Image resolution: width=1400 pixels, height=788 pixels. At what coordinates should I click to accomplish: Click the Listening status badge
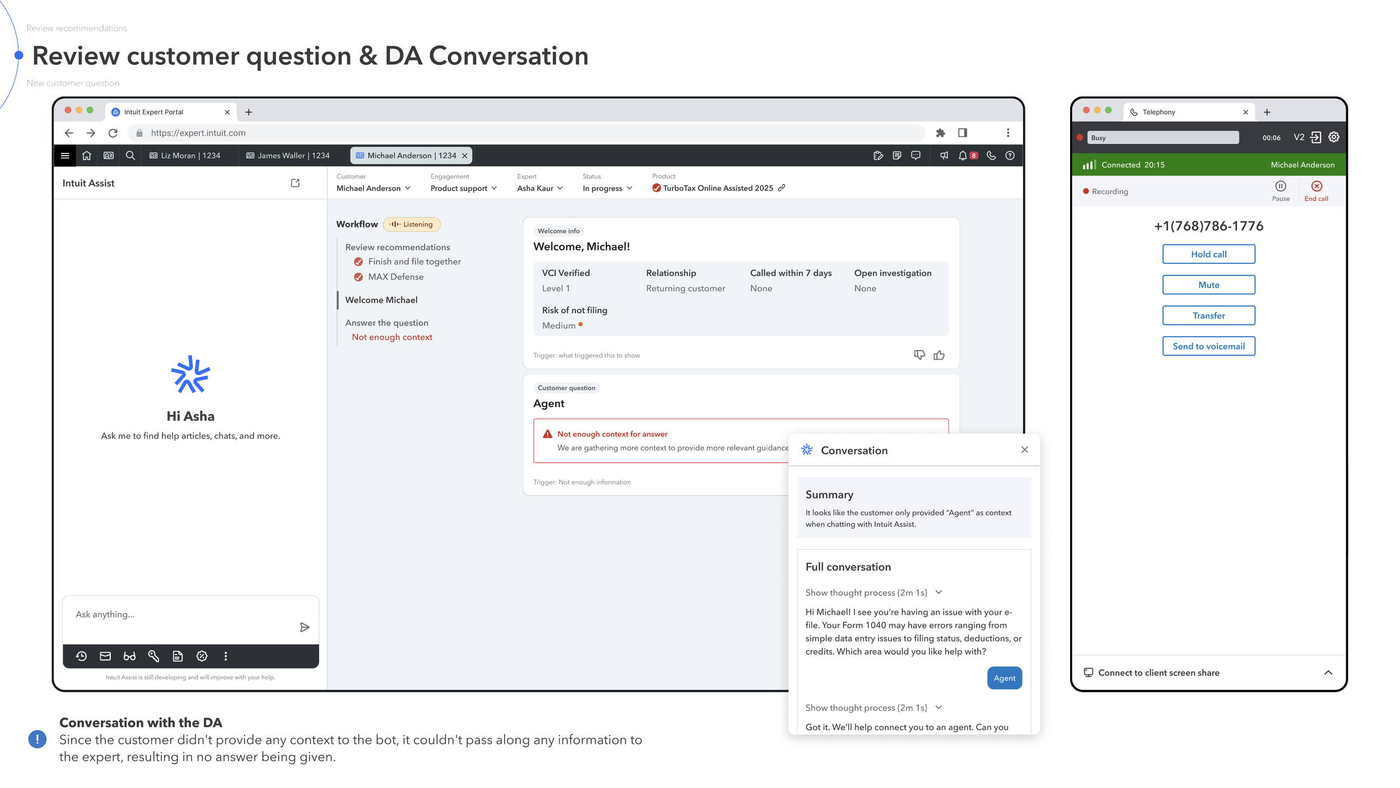tap(412, 225)
